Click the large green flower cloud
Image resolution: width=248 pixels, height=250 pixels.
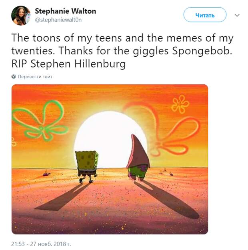coord(40,121)
